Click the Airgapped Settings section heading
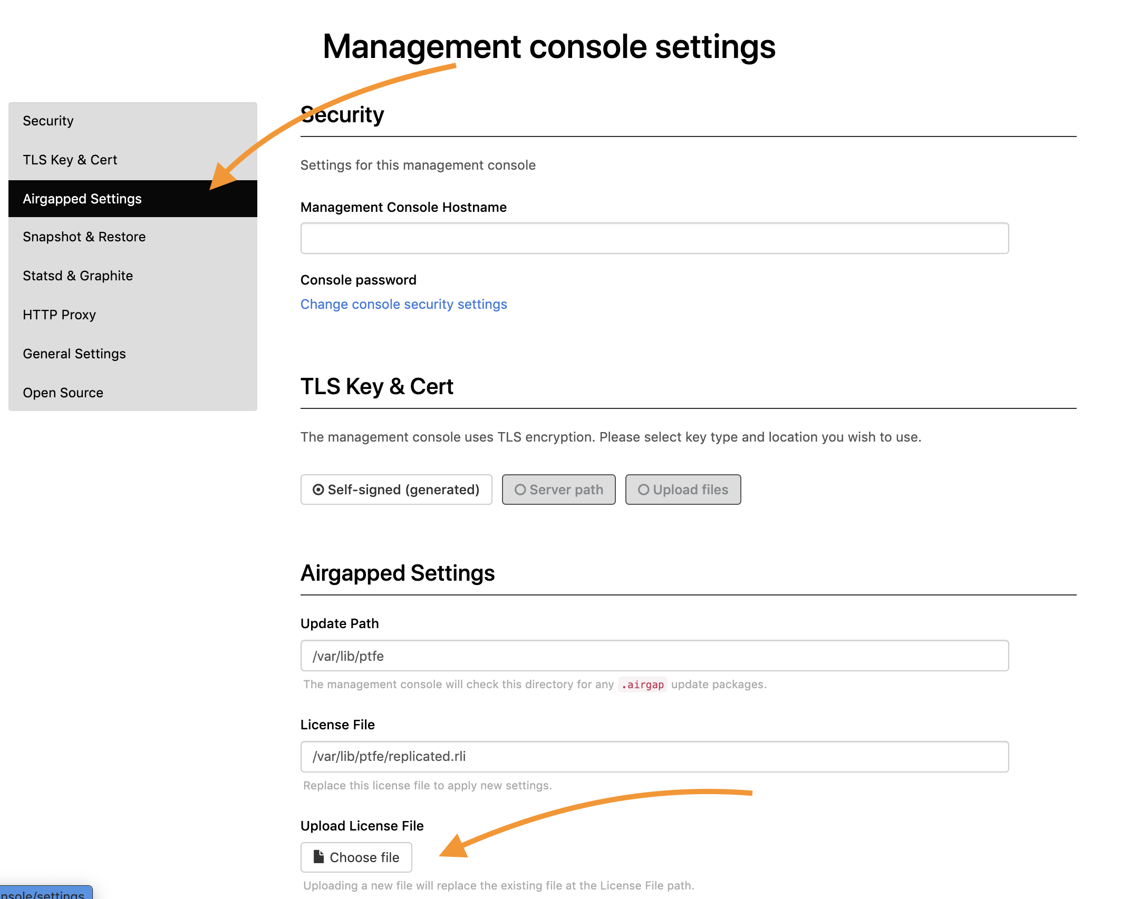 pyautogui.click(x=397, y=573)
